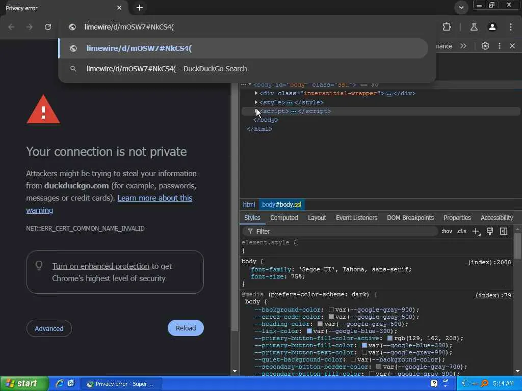Click the Styles pane vertical scrollbar
The width and height of the screenshot is (522, 391).
click(517, 245)
